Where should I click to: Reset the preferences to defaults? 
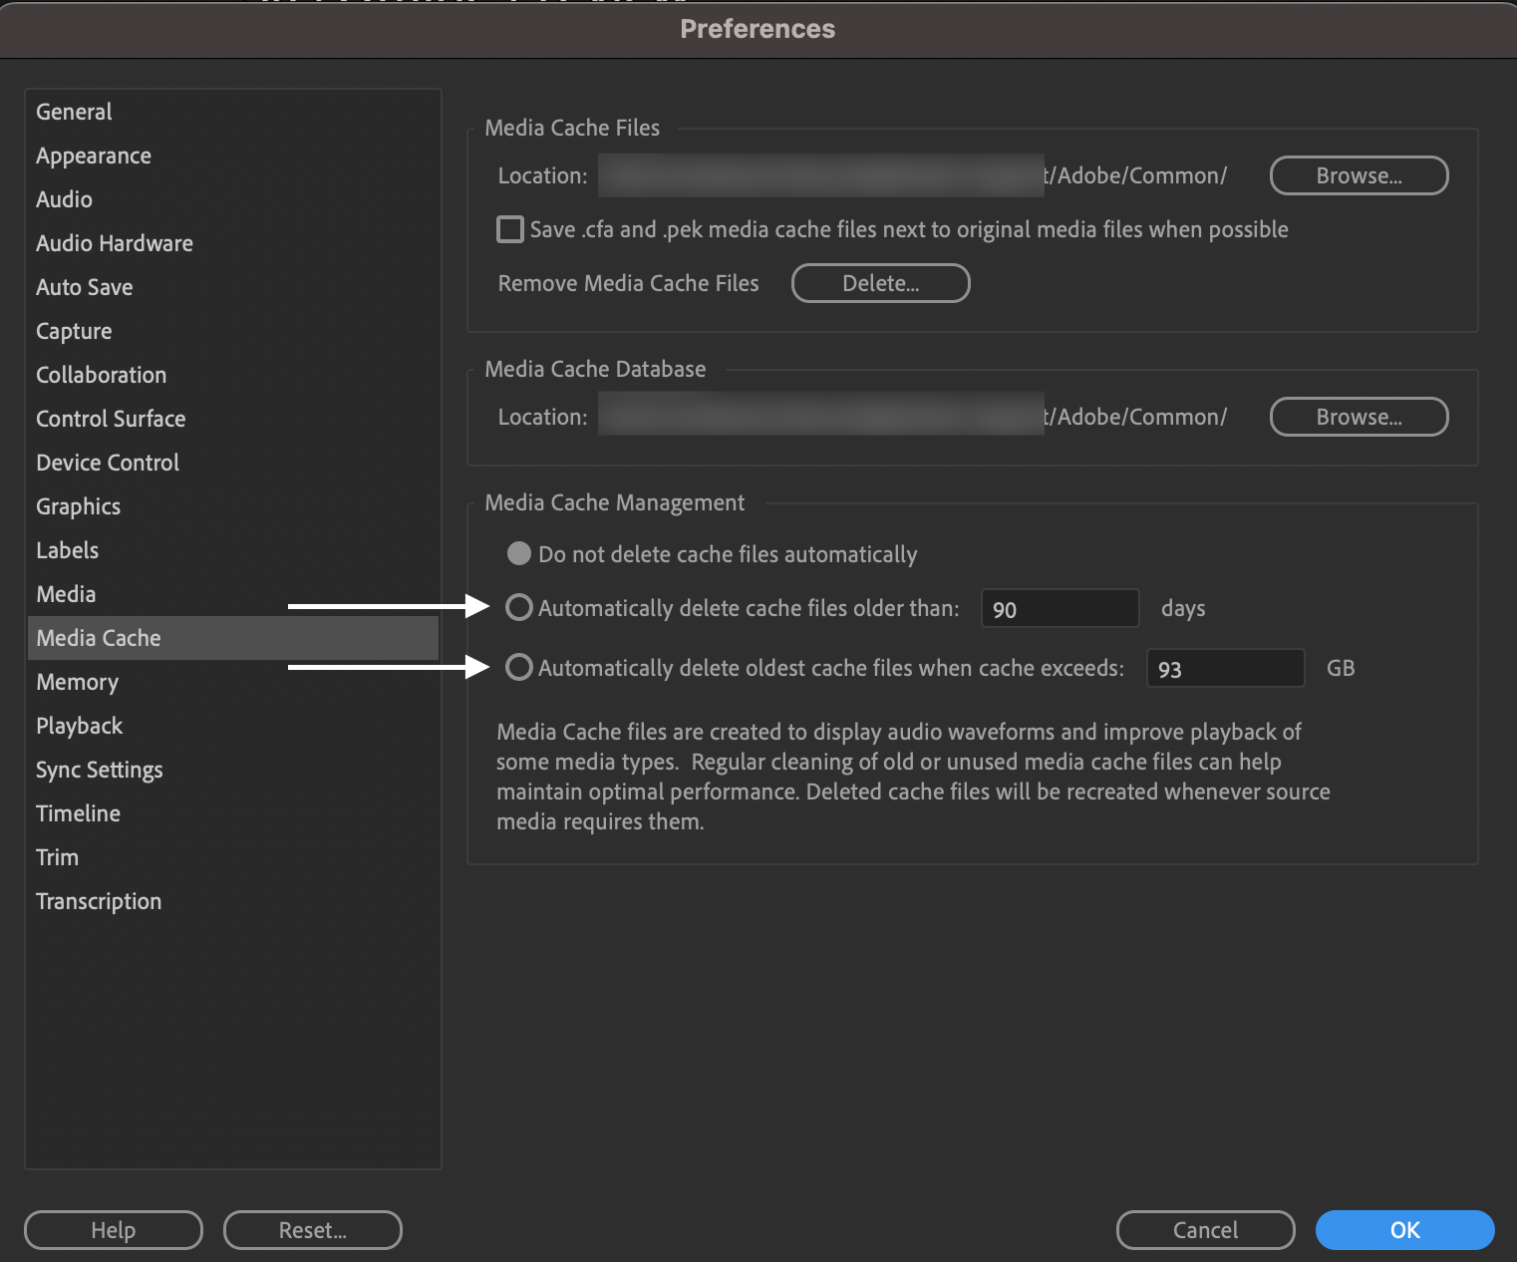click(312, 1230)
